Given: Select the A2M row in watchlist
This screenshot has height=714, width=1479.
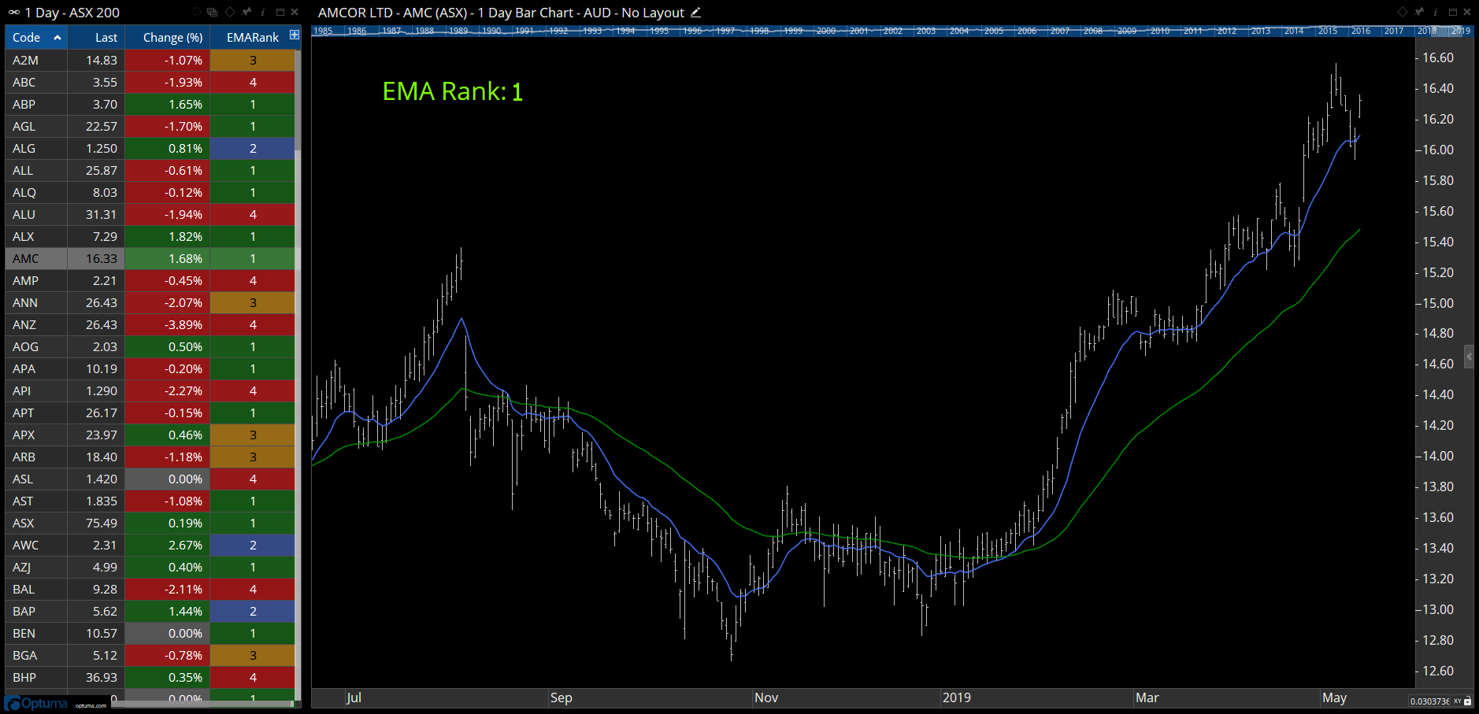Looking at the screenshot, I should click(150, 60).
